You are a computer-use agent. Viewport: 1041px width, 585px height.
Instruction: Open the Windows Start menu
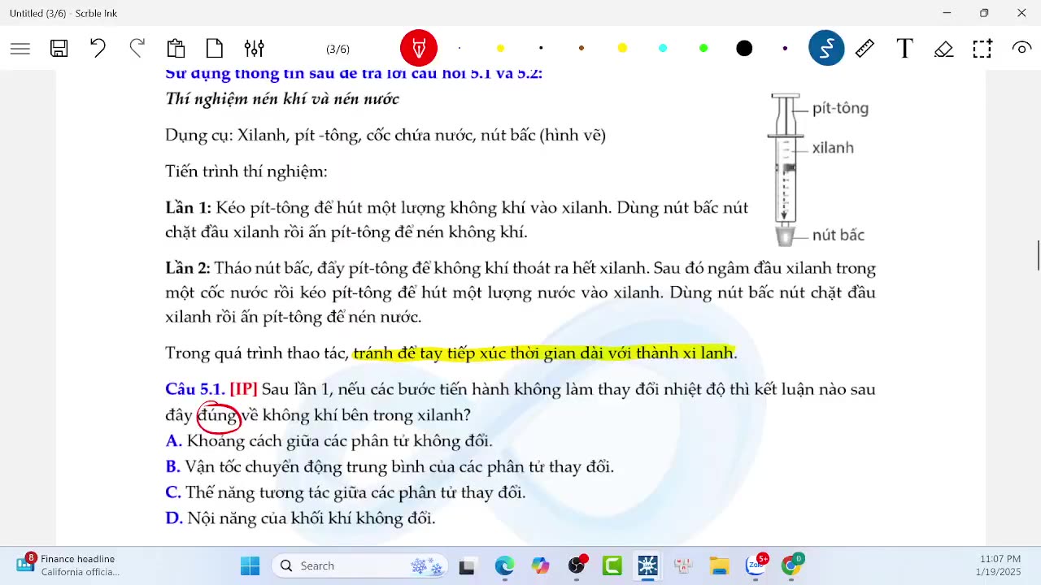[x=250, y=565]
